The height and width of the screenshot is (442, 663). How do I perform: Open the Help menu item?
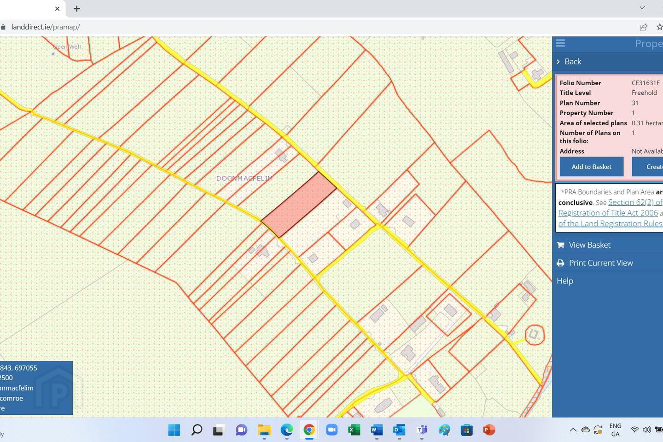(x=565, y=281)
